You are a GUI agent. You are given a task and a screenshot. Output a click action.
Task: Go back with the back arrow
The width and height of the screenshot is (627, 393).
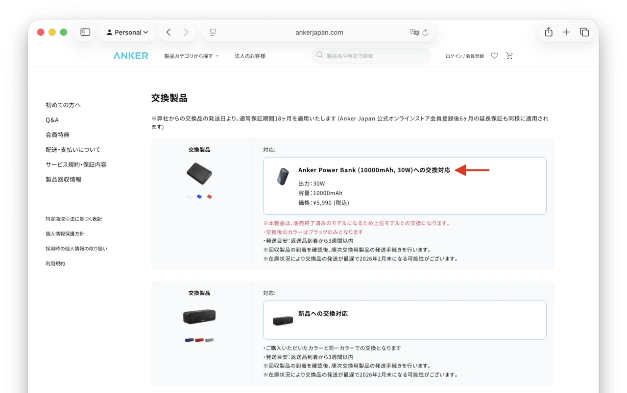point(169,32)
